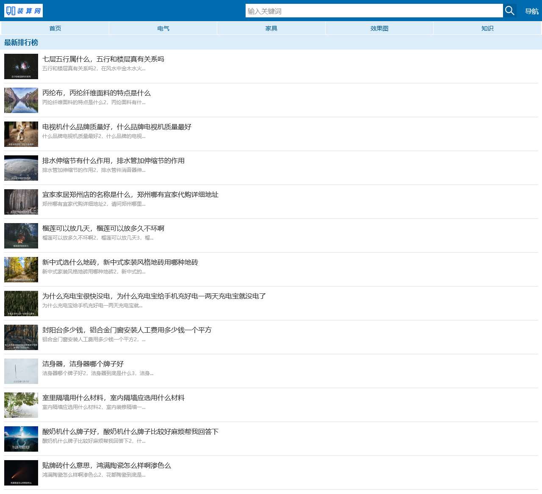
Task: Open article 酸奶机什么牌子好
Action: point(130,431)
